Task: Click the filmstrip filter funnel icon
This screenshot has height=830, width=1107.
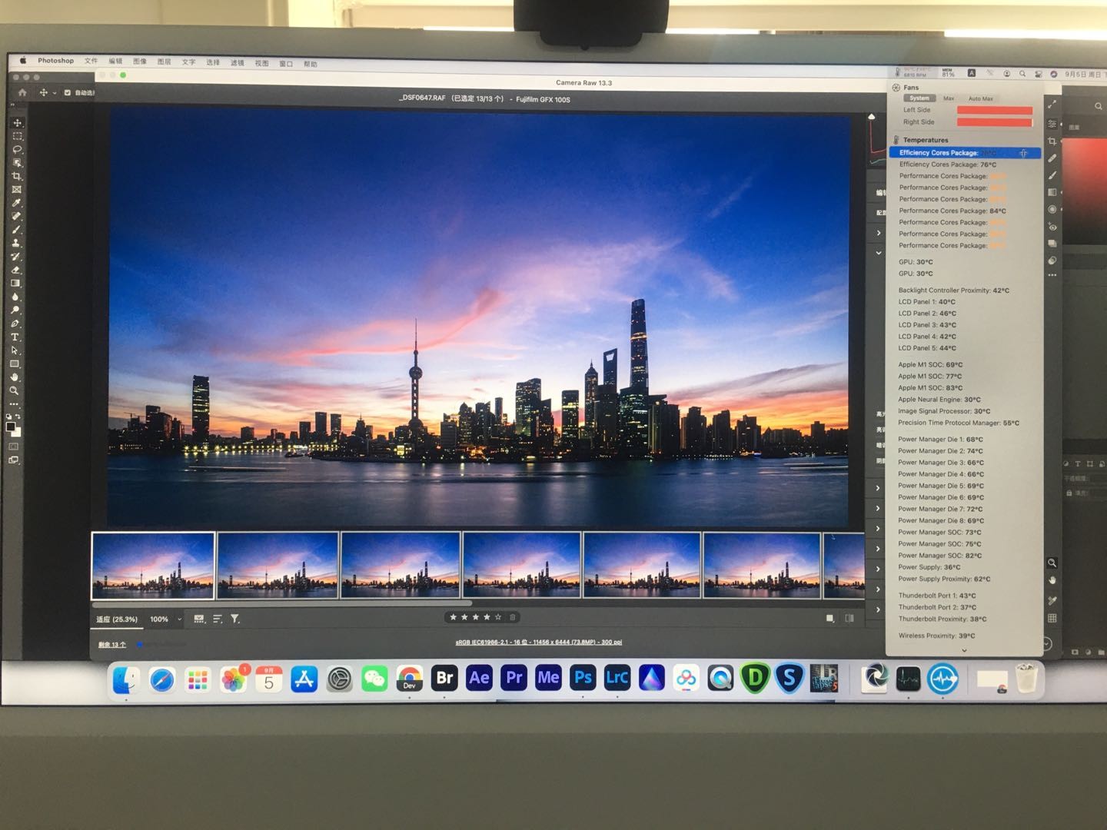Action: point(235,619)
